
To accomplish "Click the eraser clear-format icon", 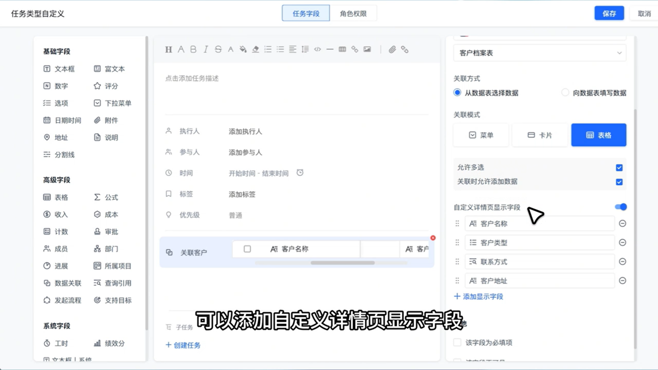I will click(255, 49).
